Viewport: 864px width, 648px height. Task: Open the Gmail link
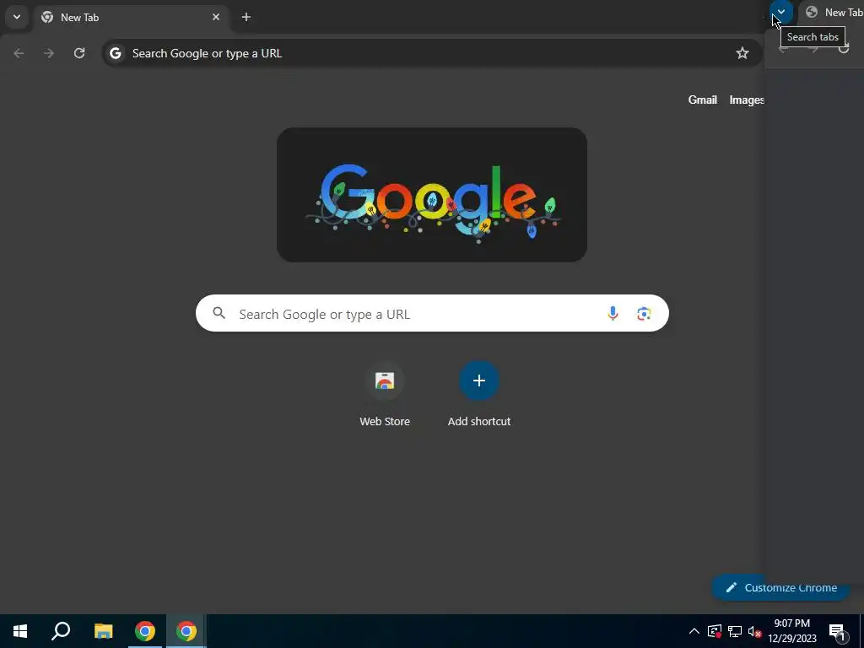(703, 100)
